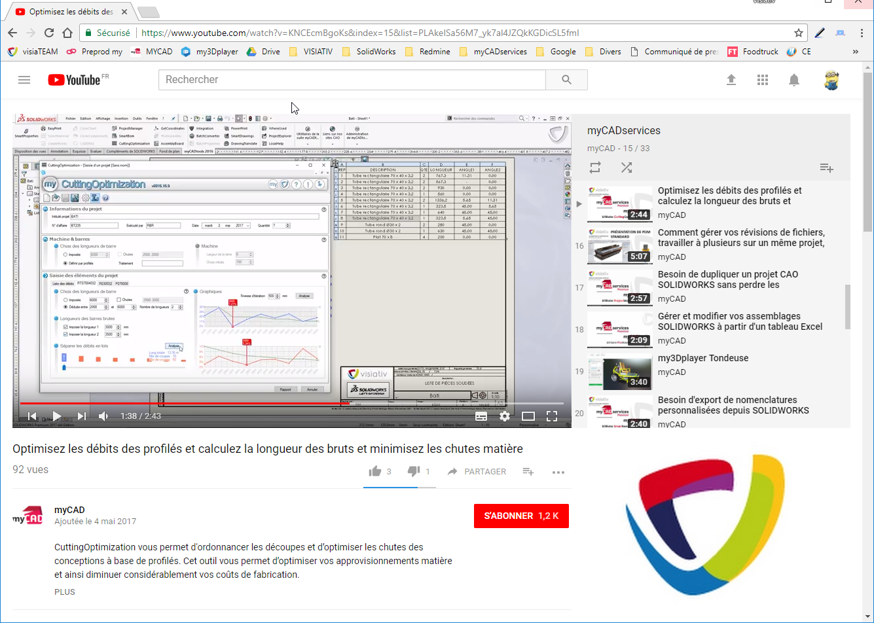Image resolution: width=874 pixels, height=623 pixels.
Task: Open the VISIATIV bookmarks folder
Action: tap(310, 51)
